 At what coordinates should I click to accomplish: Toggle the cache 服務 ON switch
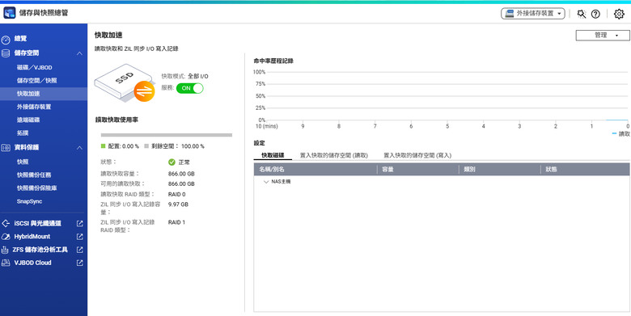click(190, 88)
